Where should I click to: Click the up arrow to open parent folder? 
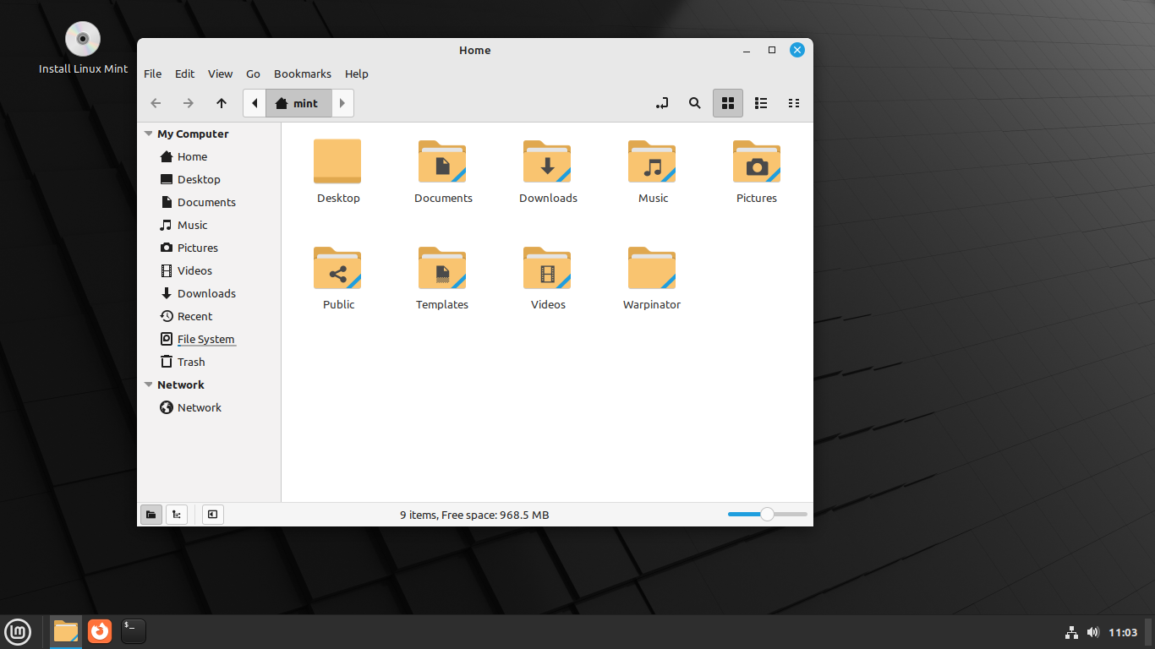pyautogui.click(x=222, y=102)
